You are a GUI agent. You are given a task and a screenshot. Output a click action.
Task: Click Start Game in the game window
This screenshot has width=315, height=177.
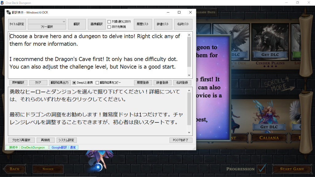[292, 169]
